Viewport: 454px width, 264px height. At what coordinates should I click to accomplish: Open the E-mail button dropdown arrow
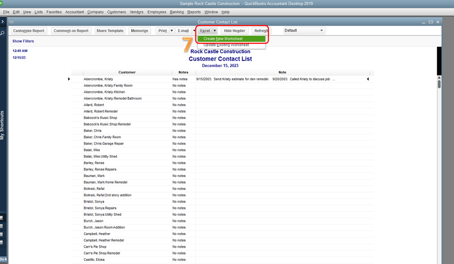click(194, 31)
